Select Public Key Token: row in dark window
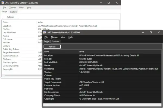 click(x=102, y=79)
